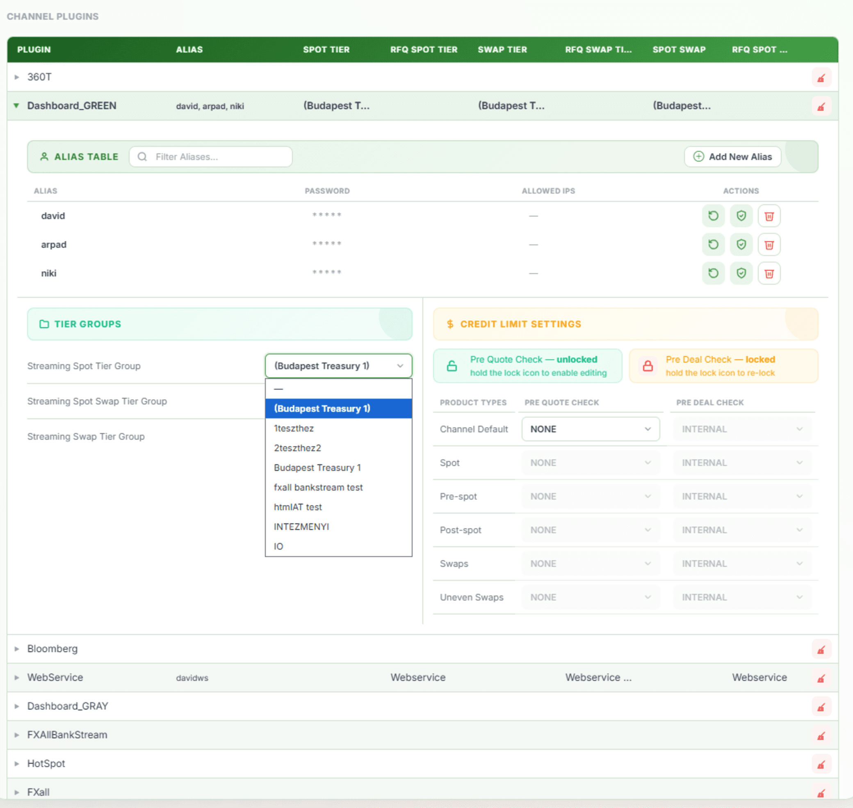Viewport: 853px width, 808px height.
Task: Delete the david alias with trash icon
Action: [769, 216]
